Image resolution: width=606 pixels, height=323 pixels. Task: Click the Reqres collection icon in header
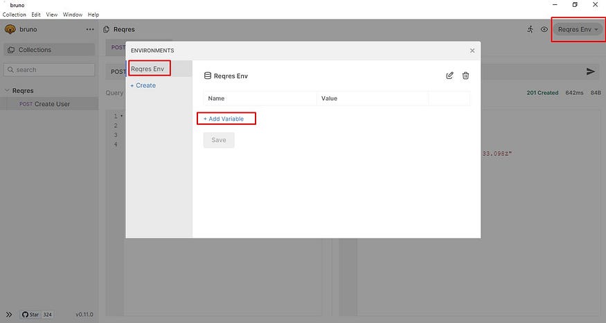pyautogui.click(x=106, y=29)
